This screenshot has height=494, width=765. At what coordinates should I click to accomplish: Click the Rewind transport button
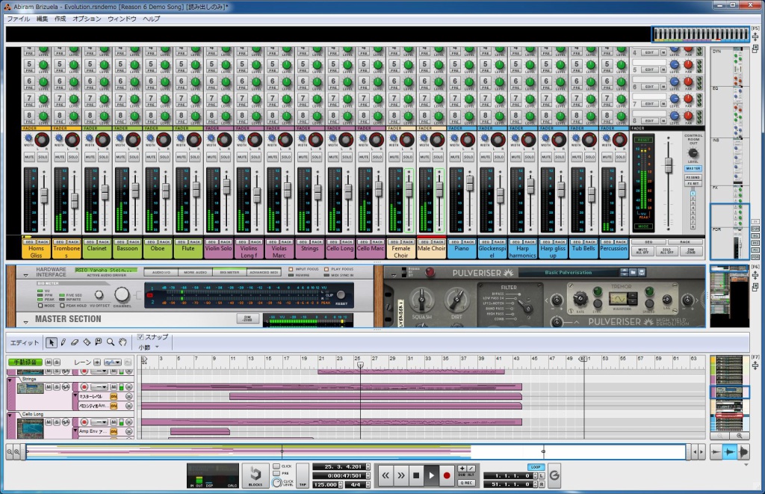coord(386,475)
